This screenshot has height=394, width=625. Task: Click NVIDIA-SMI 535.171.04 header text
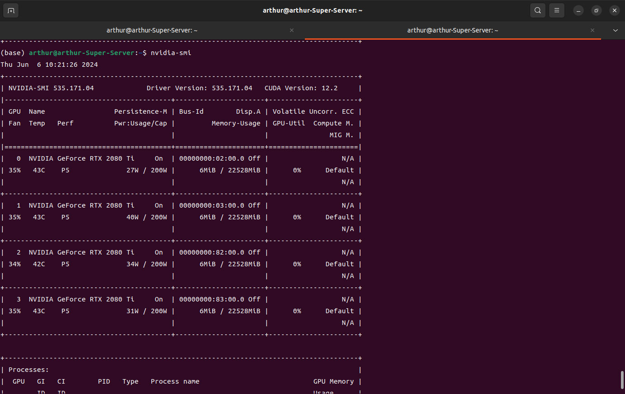(x=51, y=88)
